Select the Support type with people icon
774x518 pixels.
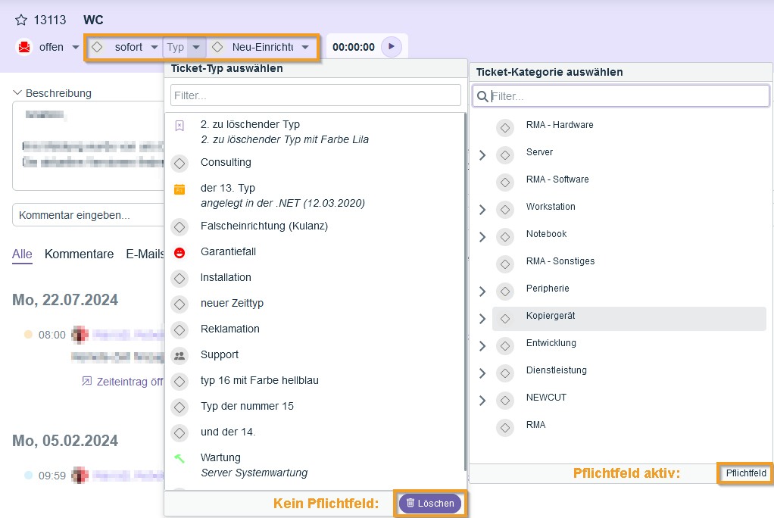(x=179, y=355)
